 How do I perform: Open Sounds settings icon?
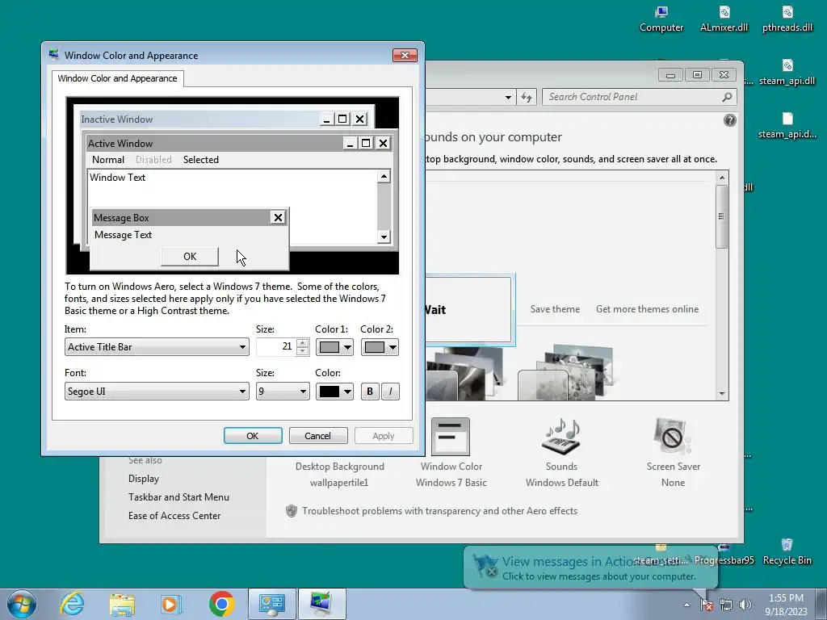(561, 437)
